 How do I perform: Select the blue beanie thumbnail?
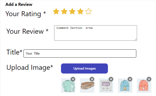coord(125,86)
